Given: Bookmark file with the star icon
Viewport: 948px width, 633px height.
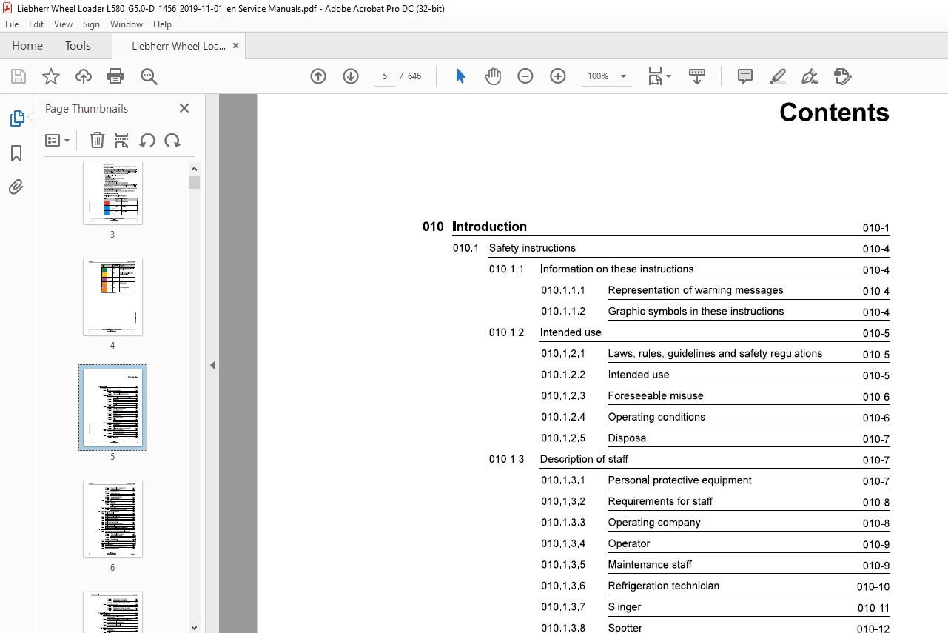Looking at the screenshot, I should tap(51, 76).
